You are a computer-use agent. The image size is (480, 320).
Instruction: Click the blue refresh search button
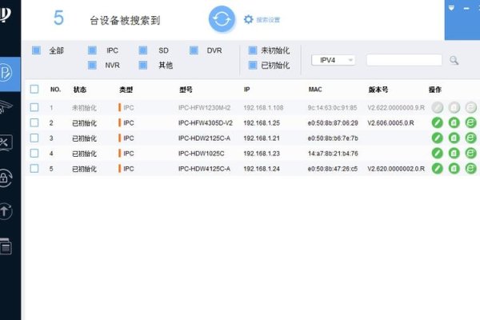pos(222,19)
